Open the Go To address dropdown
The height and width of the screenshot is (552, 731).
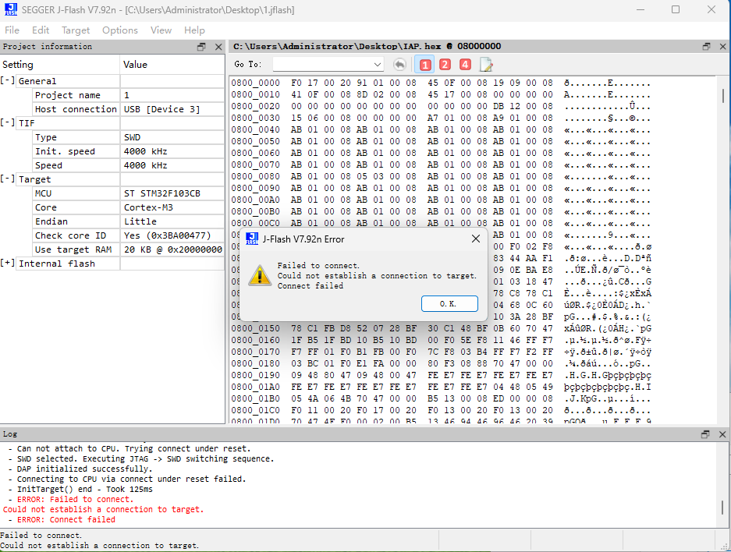[x=377, y=65]
